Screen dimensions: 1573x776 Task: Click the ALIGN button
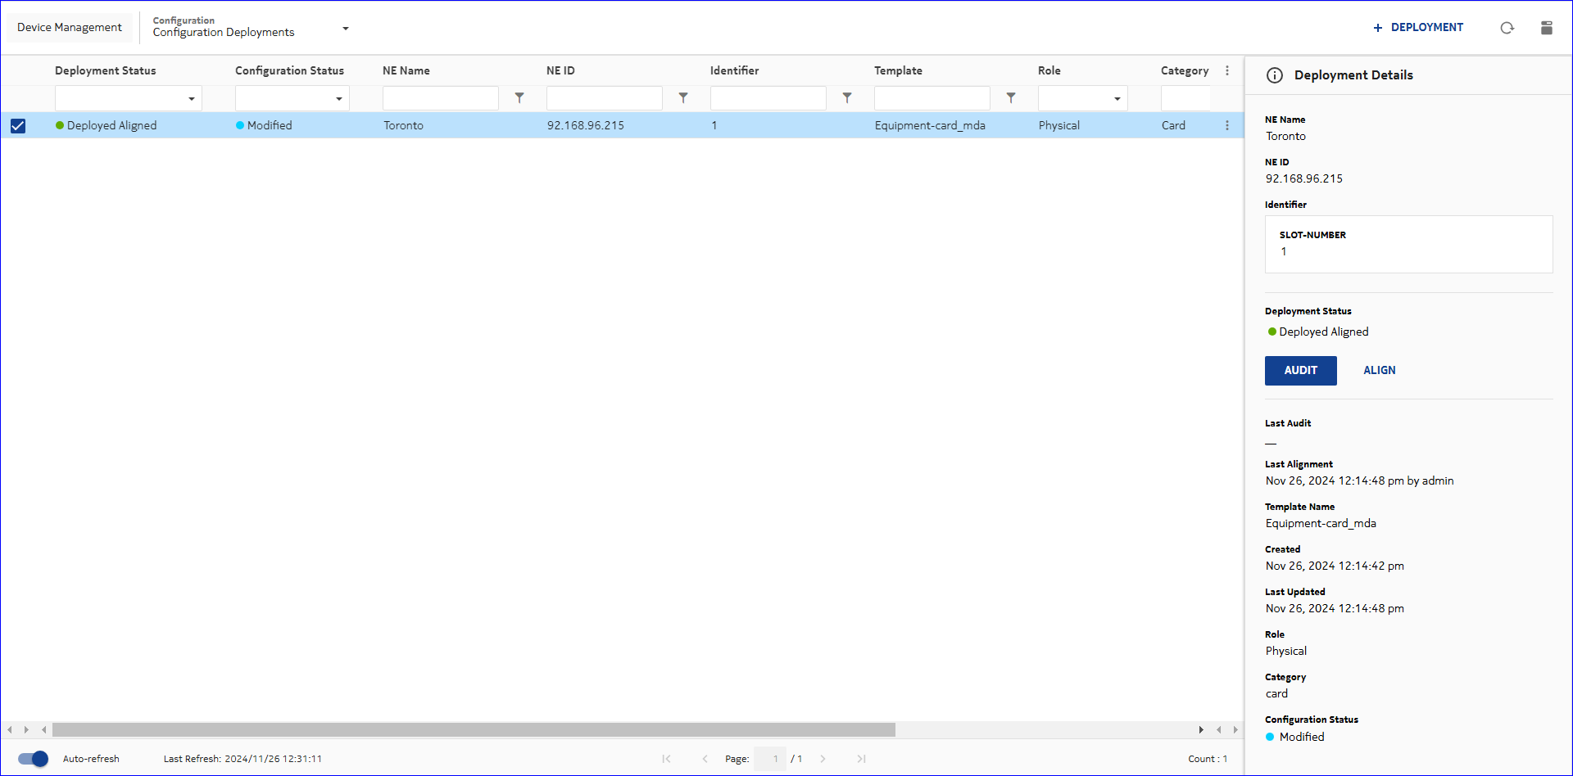pyautogui.click(x=1379, y=371)
